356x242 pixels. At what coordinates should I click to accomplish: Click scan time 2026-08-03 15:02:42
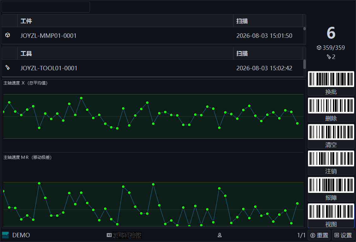coord(264,68)
